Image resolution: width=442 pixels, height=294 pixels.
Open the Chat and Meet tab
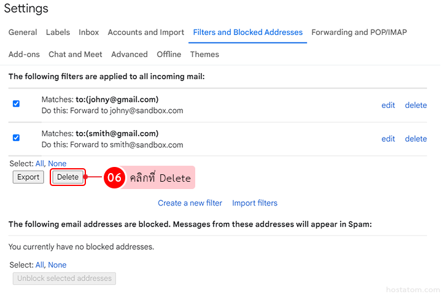point(76,55)
